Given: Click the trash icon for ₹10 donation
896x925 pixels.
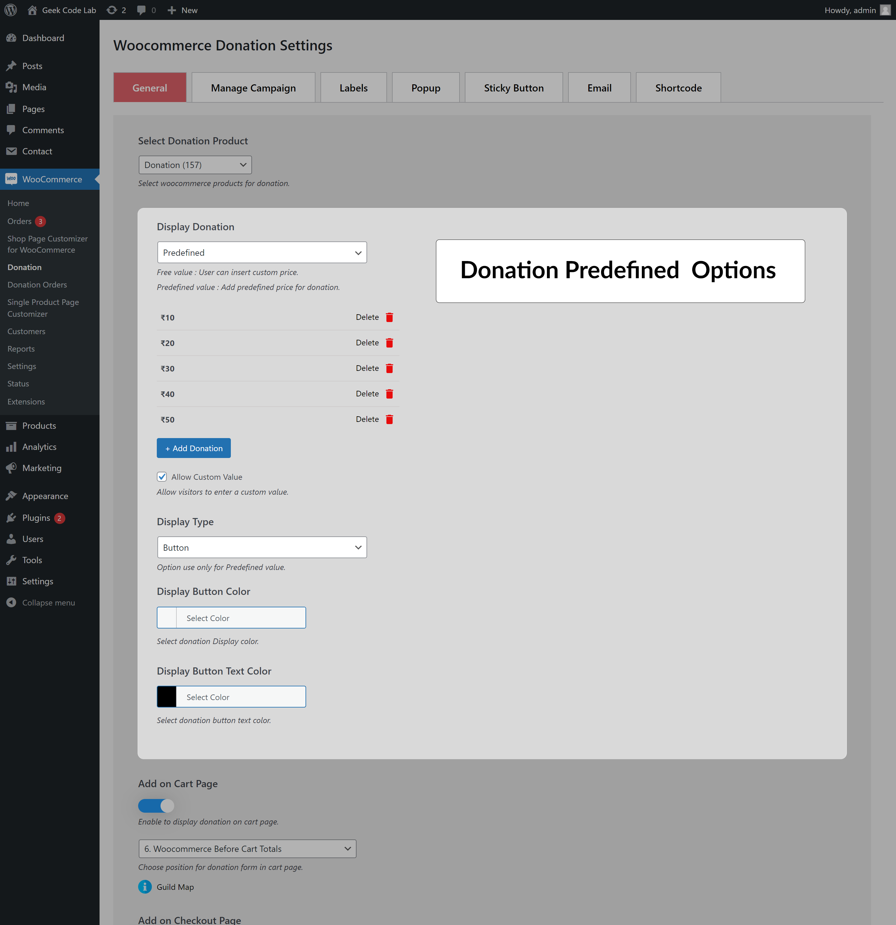Looking at the screenshot, I should (x=389, y=317).
